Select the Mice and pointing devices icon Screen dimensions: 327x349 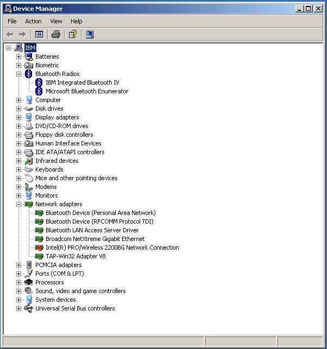pos(29,178)
